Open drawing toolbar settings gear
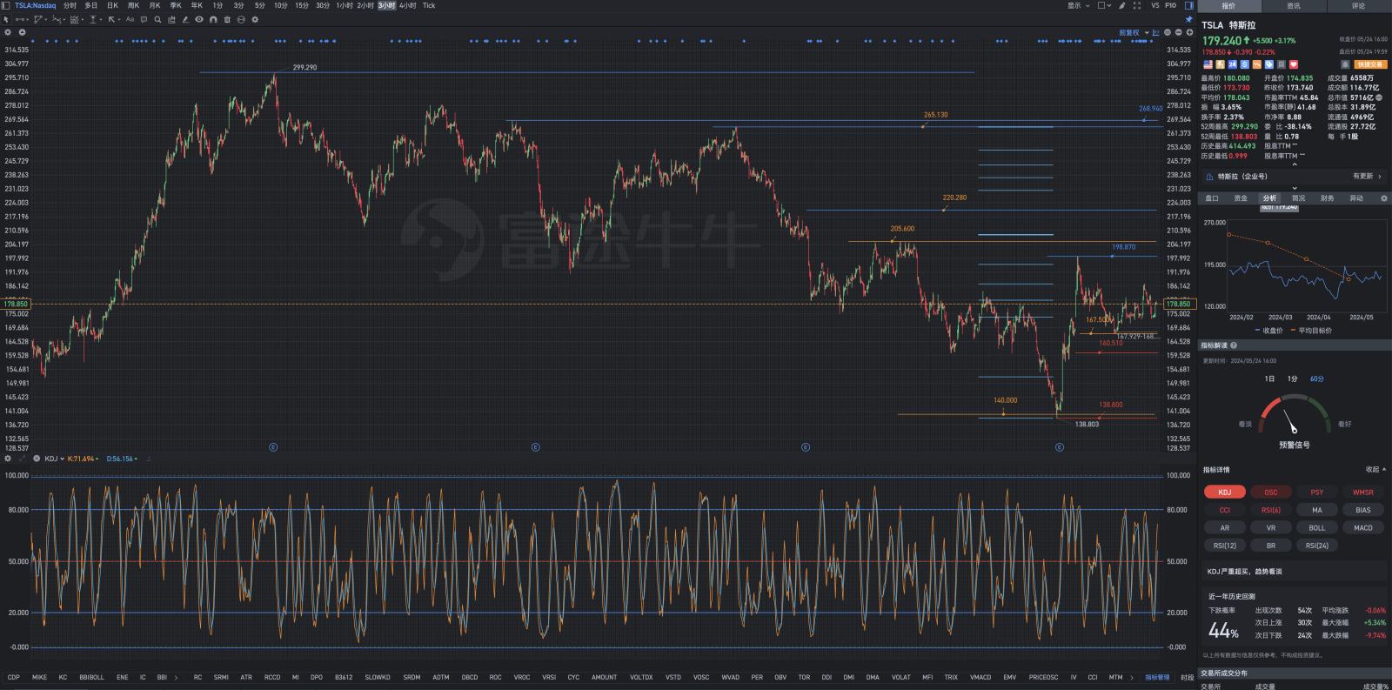The width and height of the screenshot is (1392, 690). coord(255,19)
